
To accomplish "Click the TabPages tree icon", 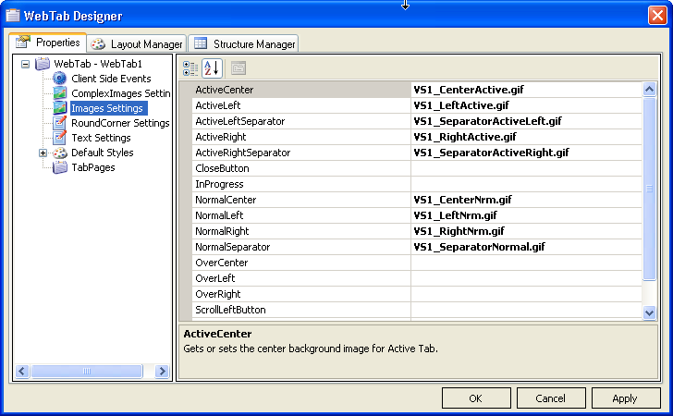I will click(60, 168).
